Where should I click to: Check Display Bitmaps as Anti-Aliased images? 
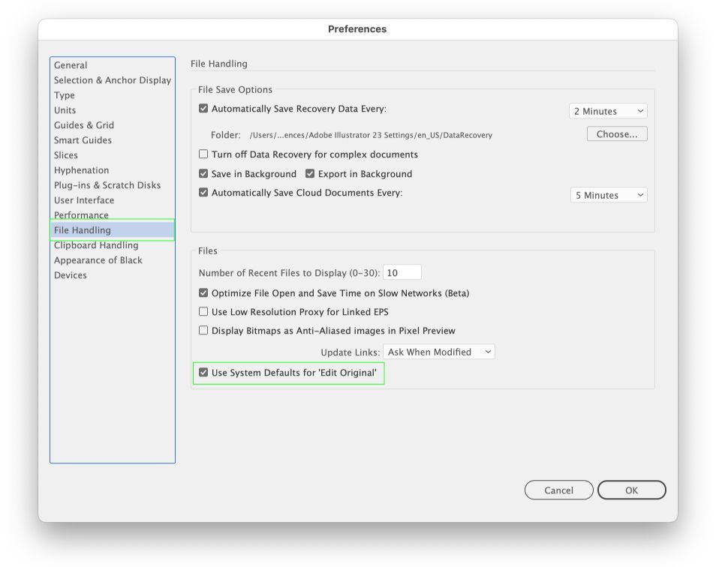pos(203,331)
